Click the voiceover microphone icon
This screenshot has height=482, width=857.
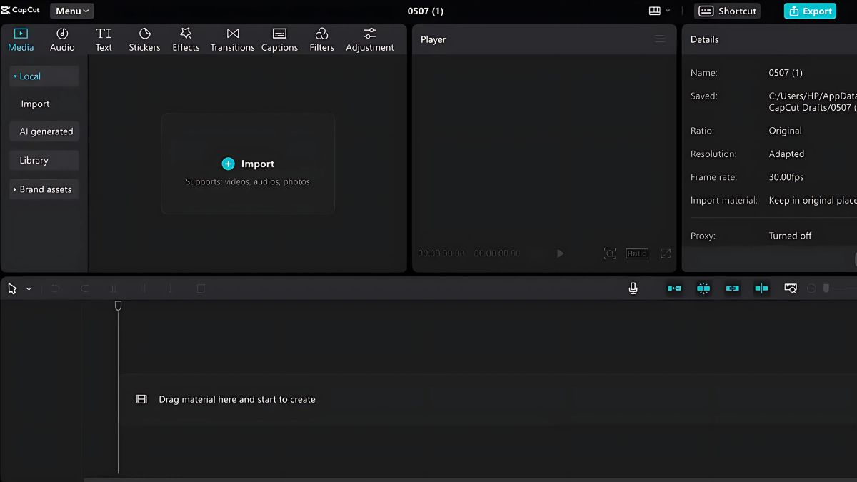click(x=633, y=288)
